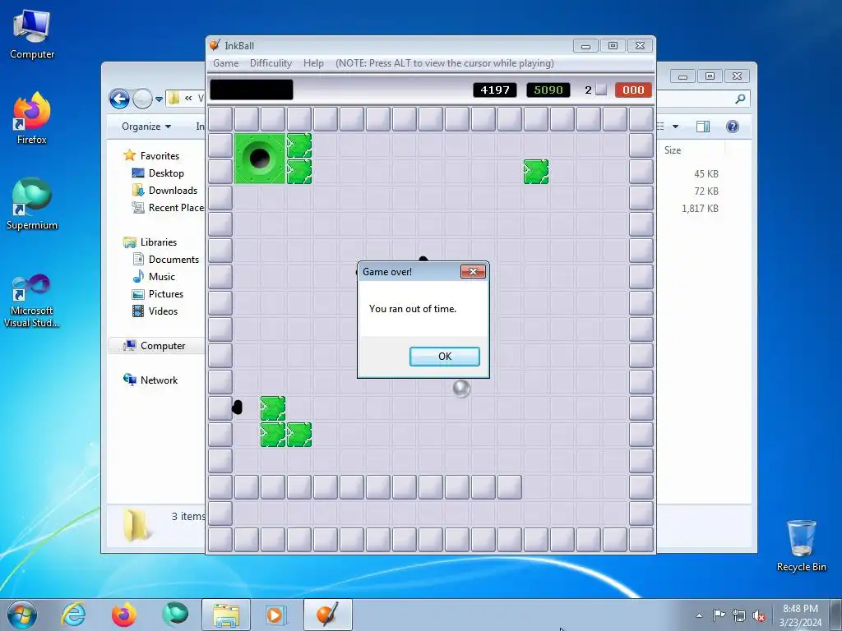Click the network tray icon
This screenshot has height=631, width=842.
(x=739, y=615)
